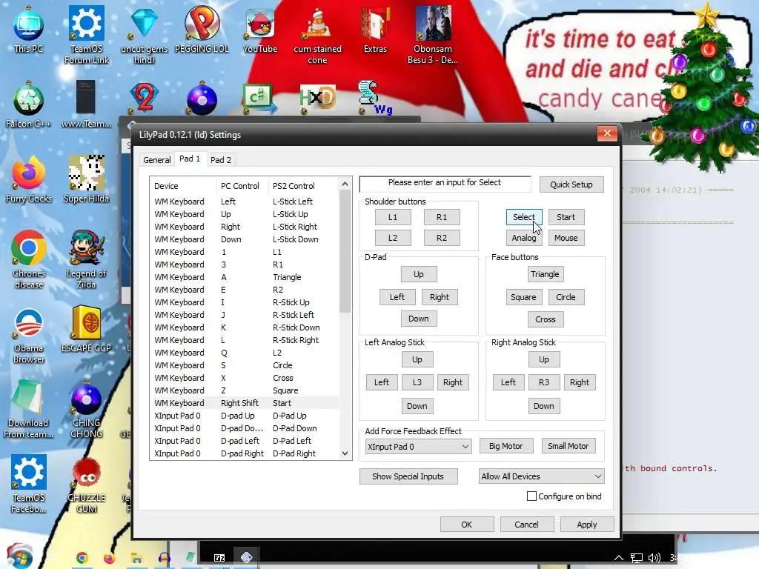Select the XInput Pad 0 D-pad Up row

pos(245,416)
